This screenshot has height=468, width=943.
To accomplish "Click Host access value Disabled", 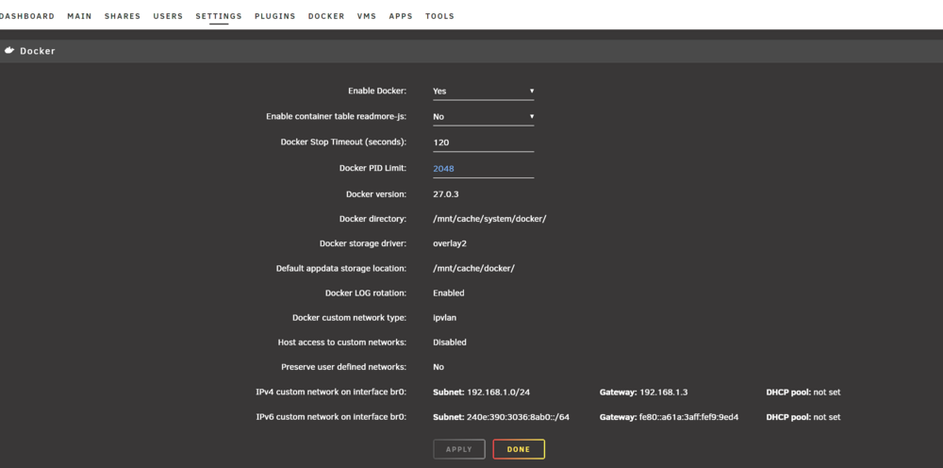I will 450,343.
